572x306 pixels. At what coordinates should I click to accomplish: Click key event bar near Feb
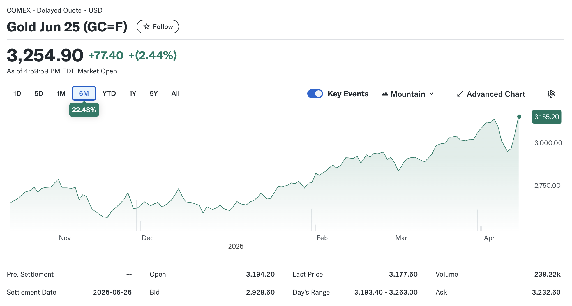pyautogui.click(x=312, y=220)
